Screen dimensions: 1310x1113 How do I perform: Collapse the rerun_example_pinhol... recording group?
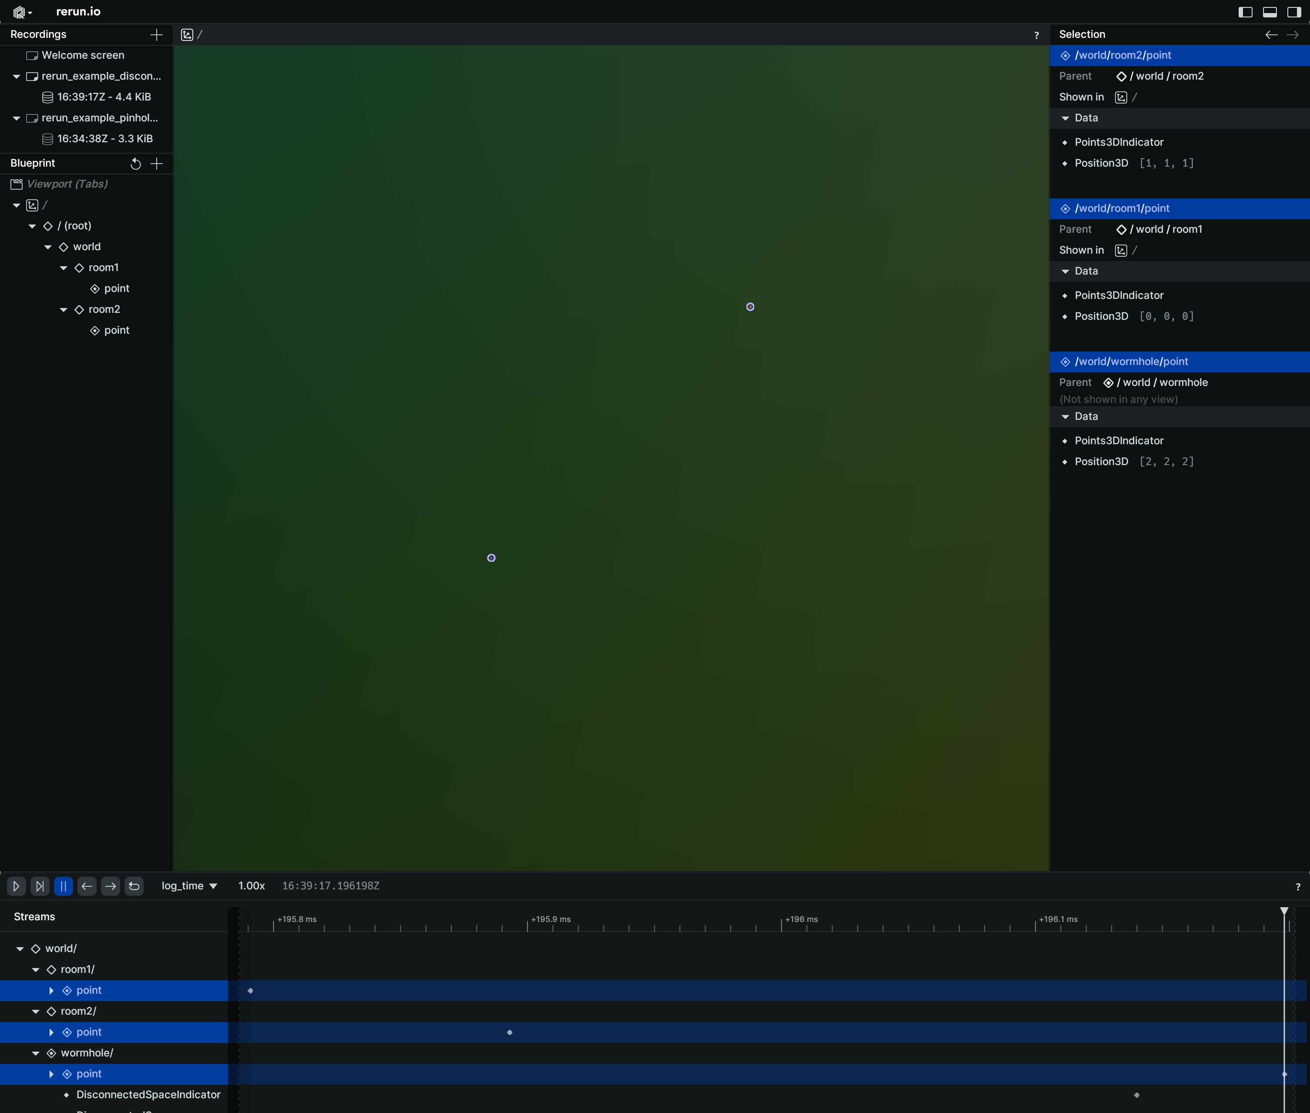click(17, 118)
